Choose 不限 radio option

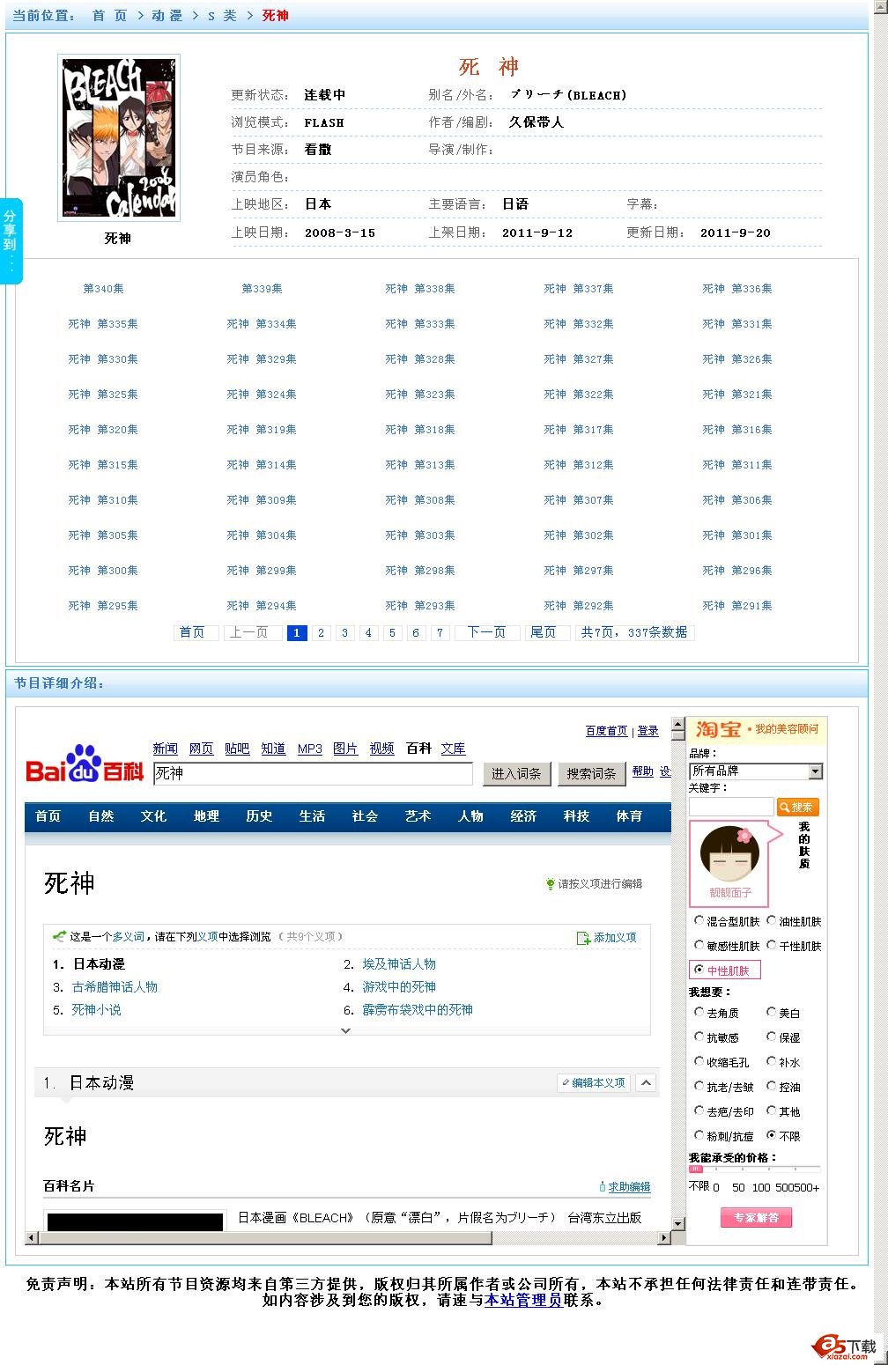[x=772, y=1135]
